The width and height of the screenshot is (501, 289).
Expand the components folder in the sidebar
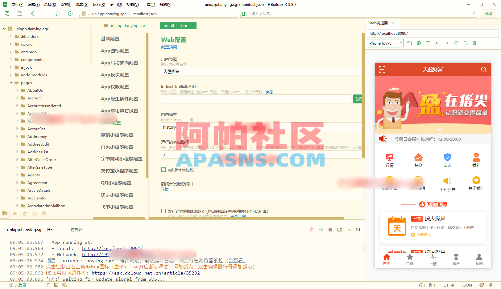pos(10,59)
